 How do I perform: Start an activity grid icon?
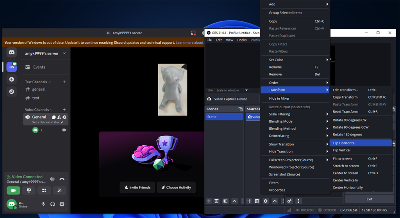pos(44,190)
